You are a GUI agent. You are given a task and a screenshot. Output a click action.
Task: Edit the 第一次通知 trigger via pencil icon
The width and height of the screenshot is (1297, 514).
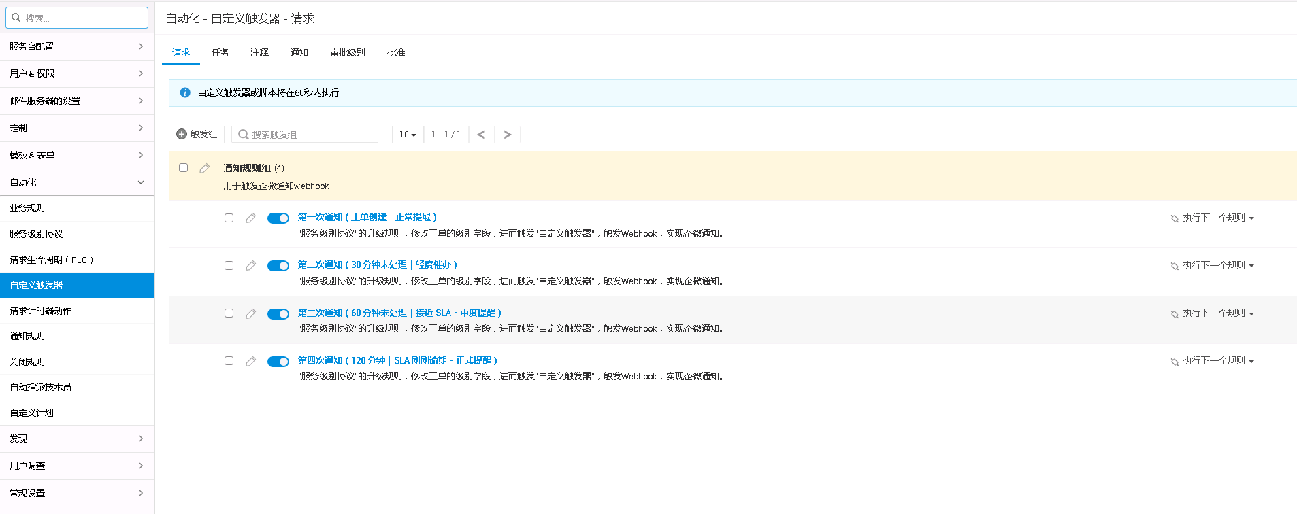(x=250, y=218)
